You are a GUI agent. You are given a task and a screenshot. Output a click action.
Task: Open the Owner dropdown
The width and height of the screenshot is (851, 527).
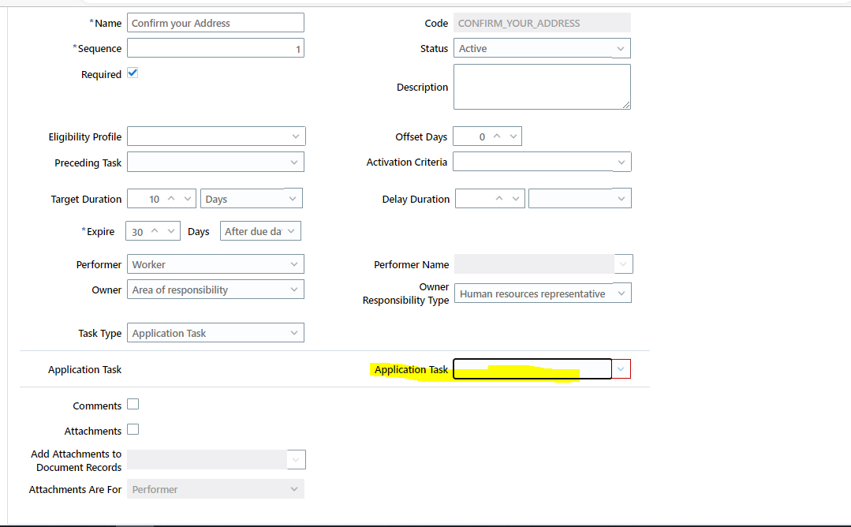[215, 290]
